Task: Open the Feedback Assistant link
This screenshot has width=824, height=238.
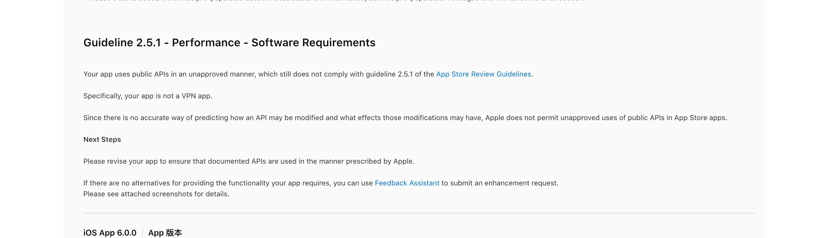Action: [407, 183]
